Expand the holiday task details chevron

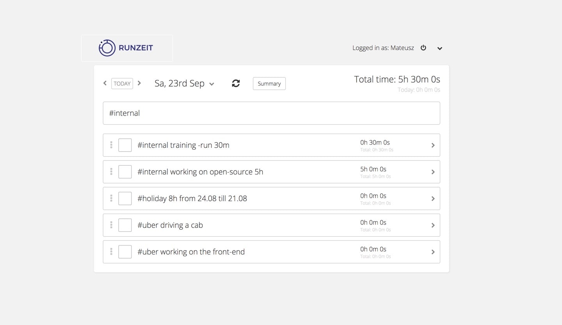(433, 198)
